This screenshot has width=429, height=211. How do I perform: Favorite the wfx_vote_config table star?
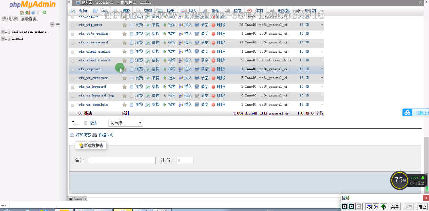[124, 34]
